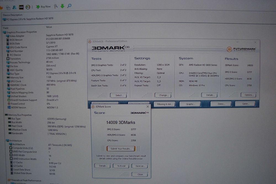
Task: Select the Texture Mapping Units row
Action: 28,92
